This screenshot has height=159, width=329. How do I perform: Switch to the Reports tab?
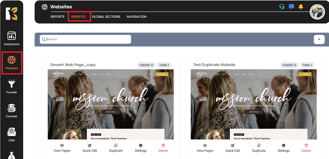tap(57, 17)
